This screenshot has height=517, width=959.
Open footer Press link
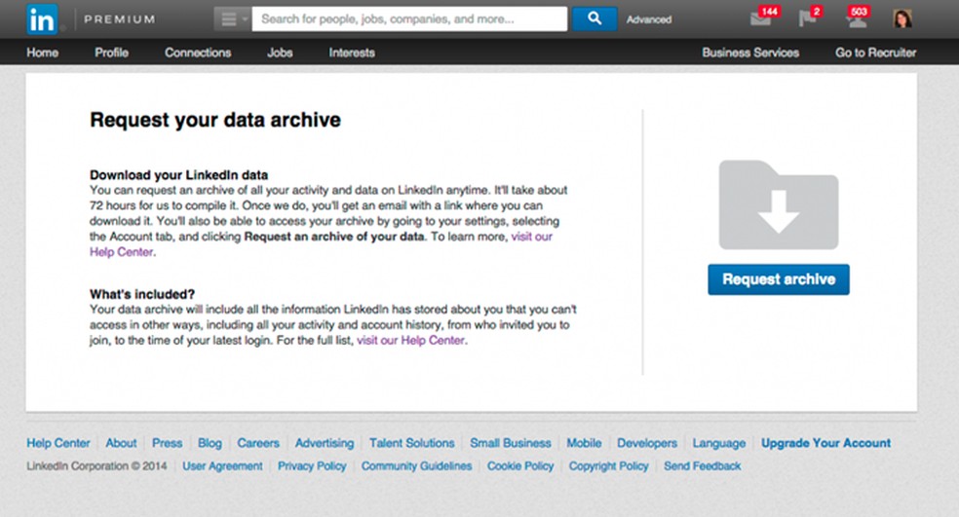tap(167, 443)
